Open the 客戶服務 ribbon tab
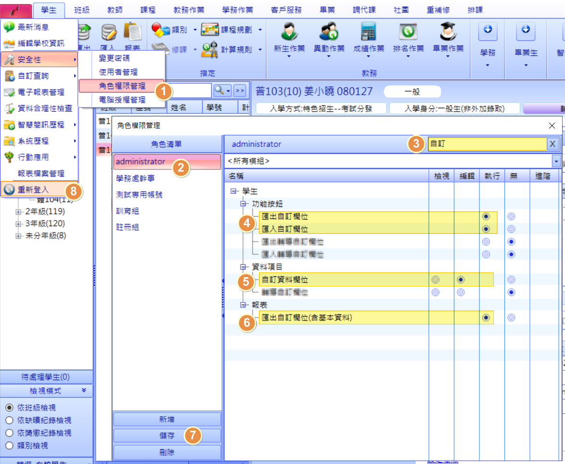565x464 pixels. coord(286,10)
